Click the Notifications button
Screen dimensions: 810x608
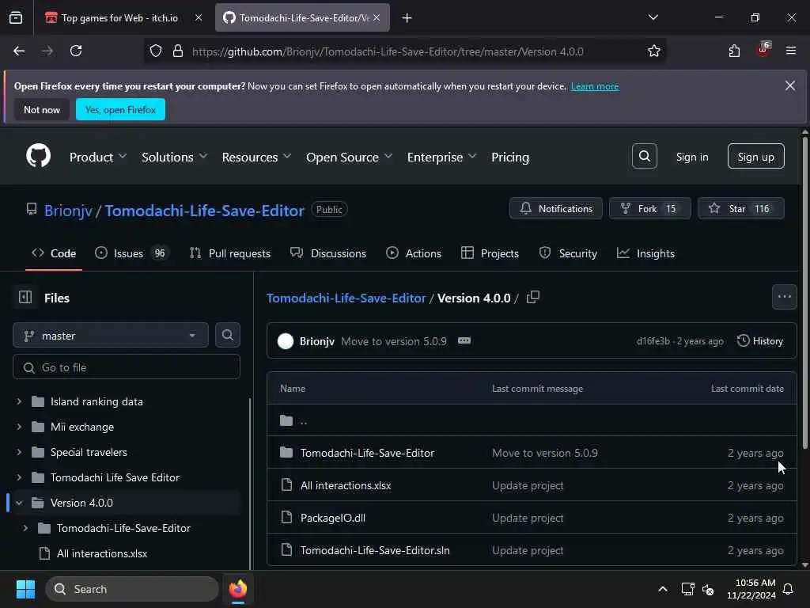tap(556, 208)
